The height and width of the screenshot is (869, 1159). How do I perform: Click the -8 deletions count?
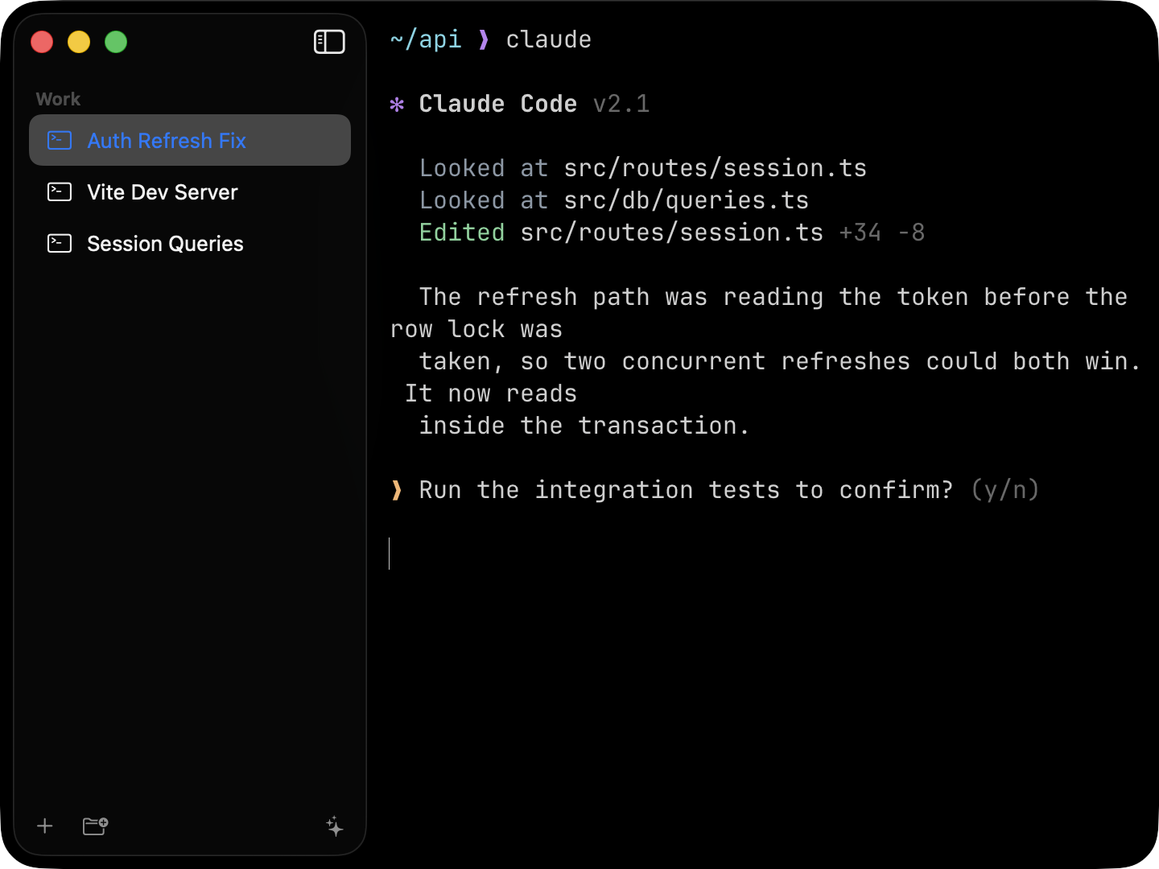(x=912, y=233)
